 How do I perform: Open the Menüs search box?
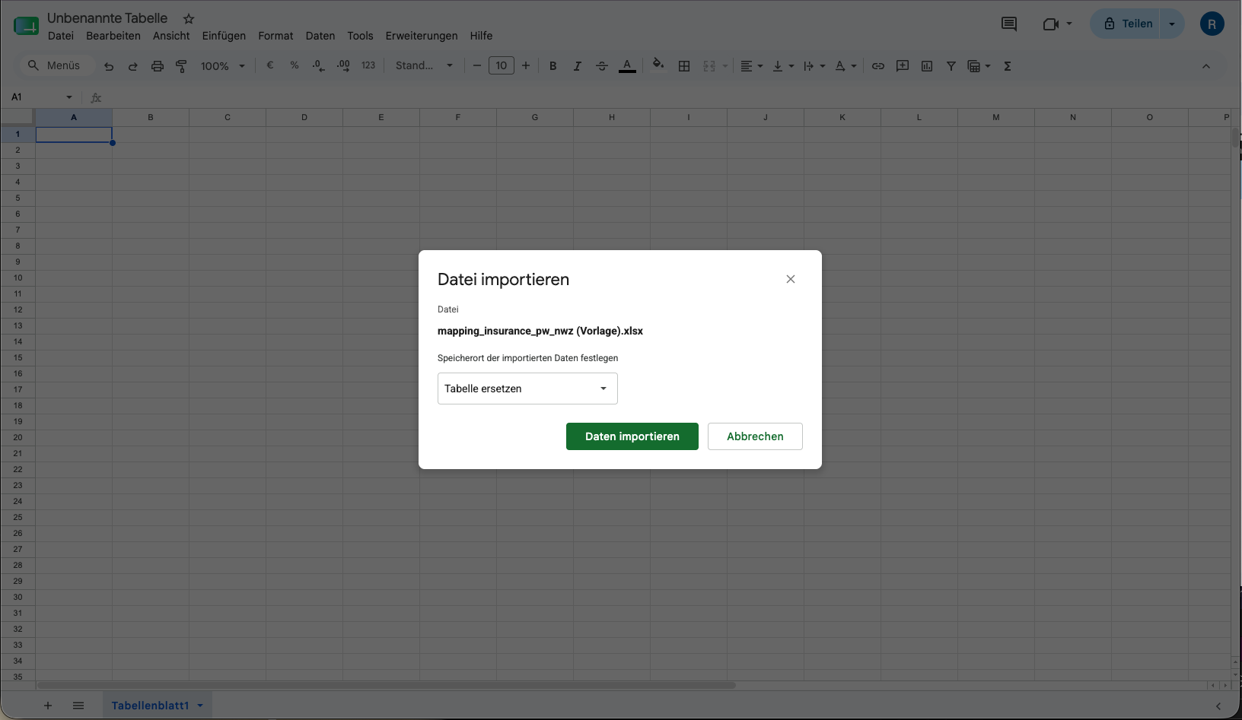click(x=56, y=65)
